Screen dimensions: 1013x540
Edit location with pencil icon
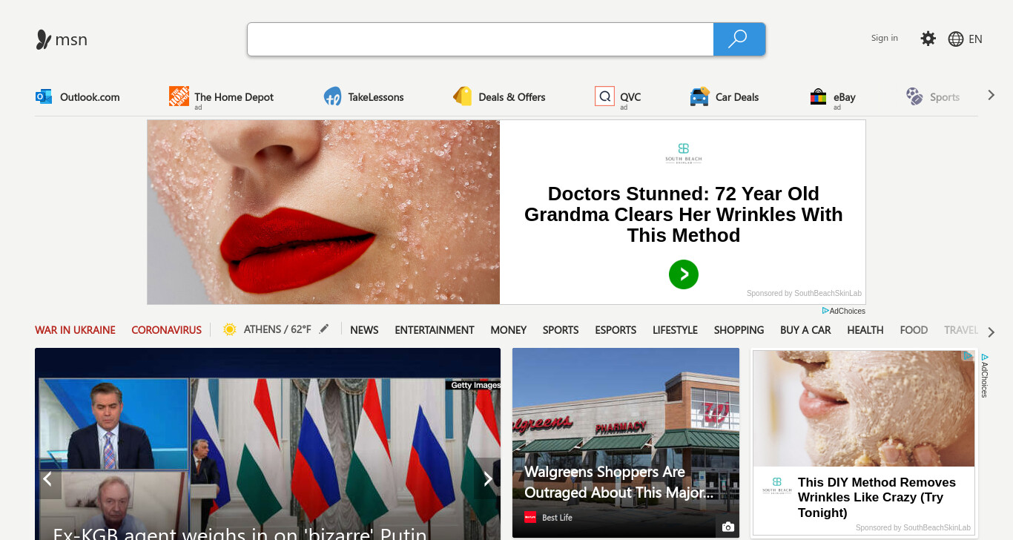[324, 329]
